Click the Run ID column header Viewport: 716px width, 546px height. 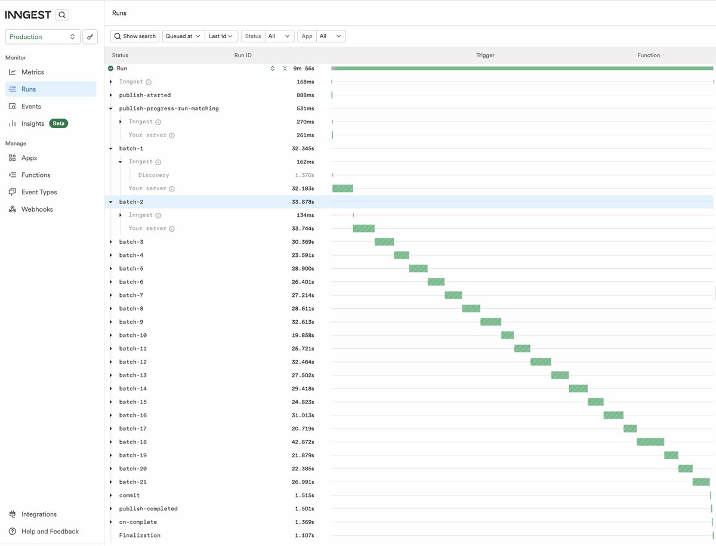243,55
